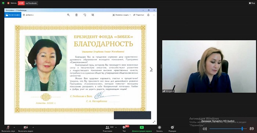
Task: Expand audio options arrow beside microphone
Action: (14, 127)
